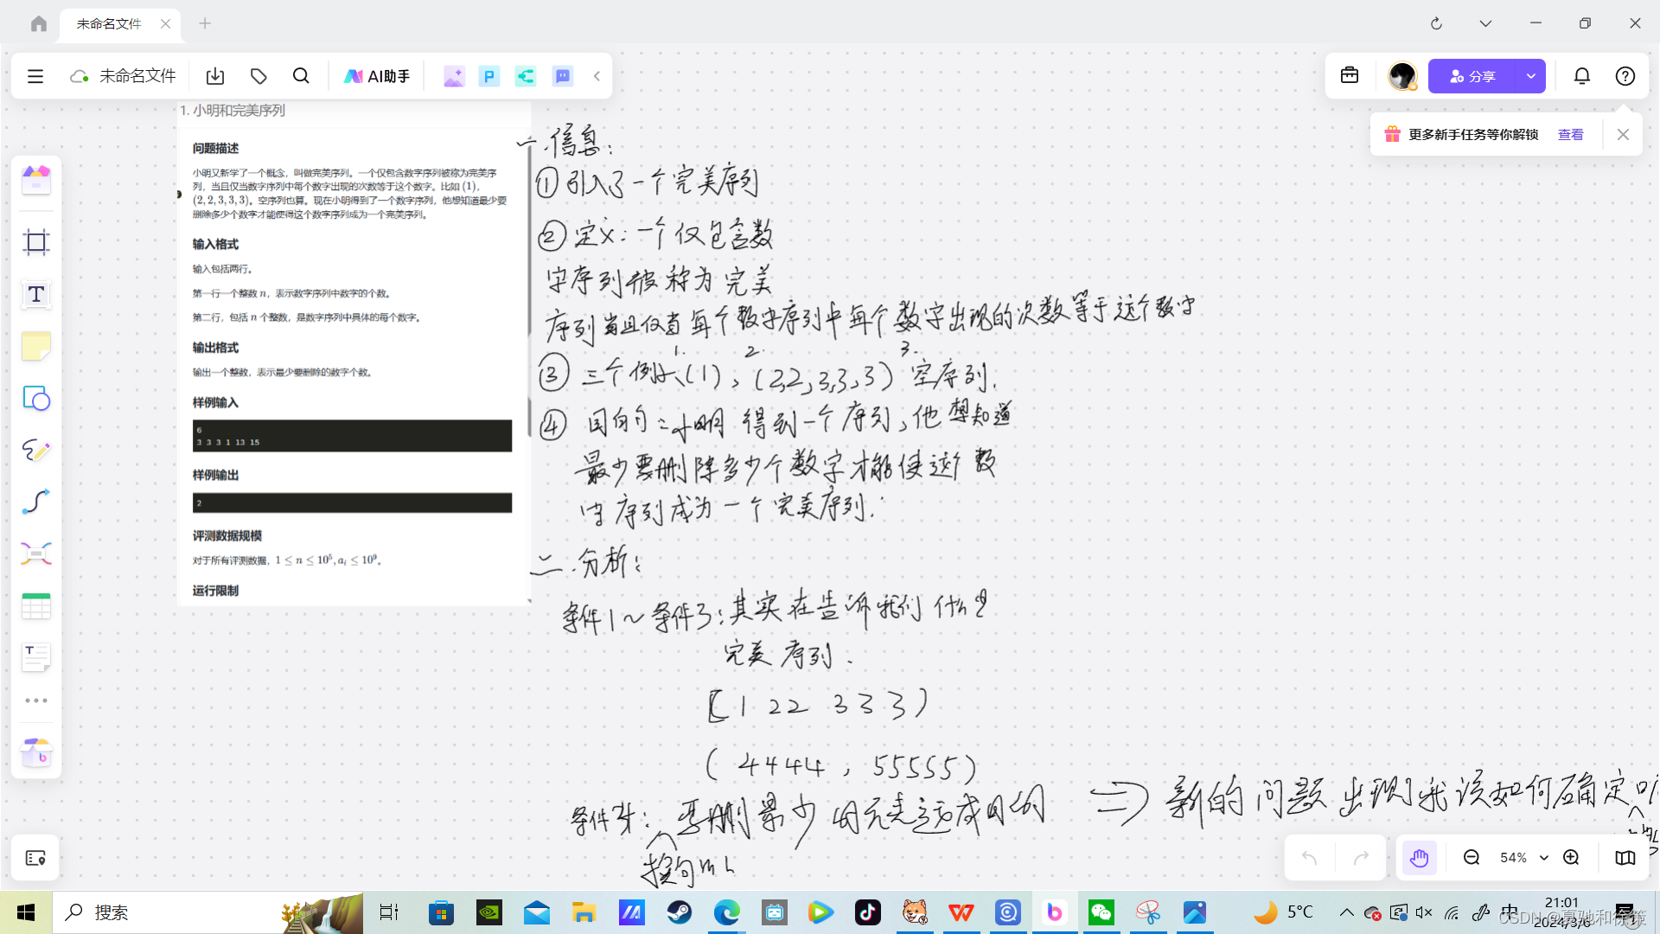1660x934 pixels.
Task: Open WeChat from the taskbar
Action: (x=1101, y=912)
